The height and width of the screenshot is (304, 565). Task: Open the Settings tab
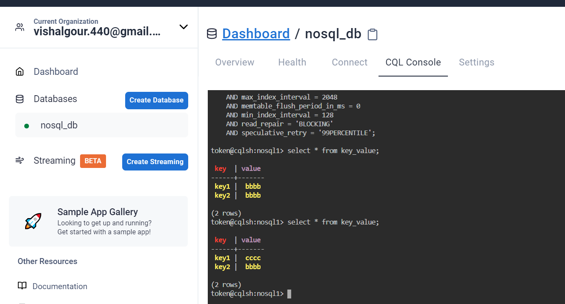tap(476, 62)
